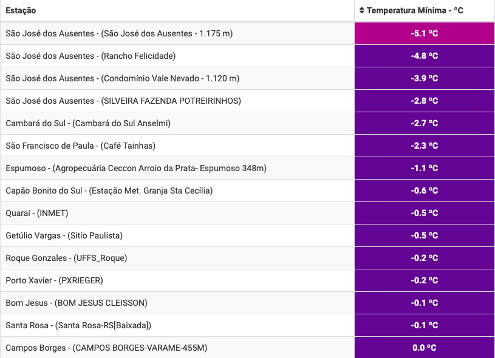Click the Café Tainhas station entry
The image size is (495, 358).
[x=80, y=146]
